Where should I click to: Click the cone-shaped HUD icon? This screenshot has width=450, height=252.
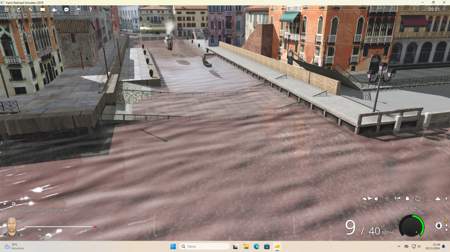[x=437, y=199]
